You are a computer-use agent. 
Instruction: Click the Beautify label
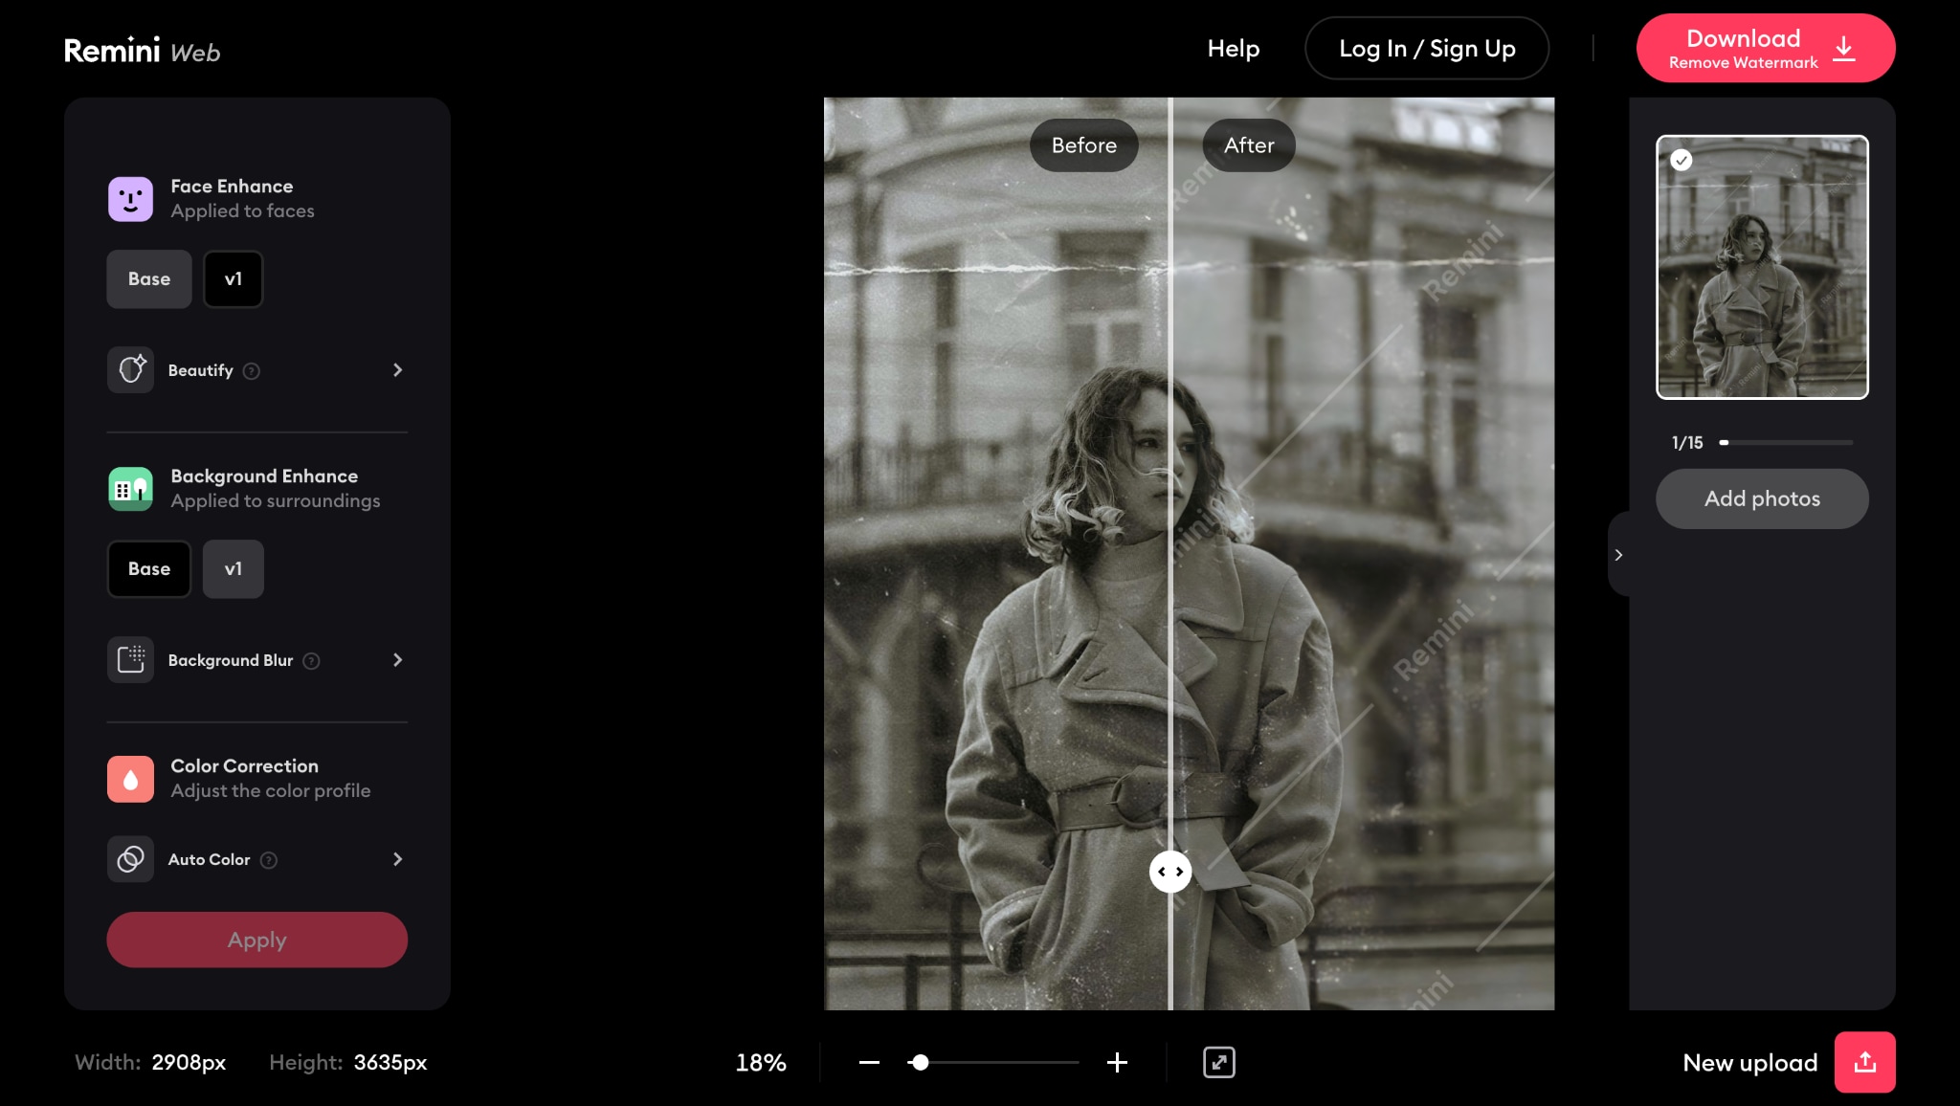click(x=201, y=371)
